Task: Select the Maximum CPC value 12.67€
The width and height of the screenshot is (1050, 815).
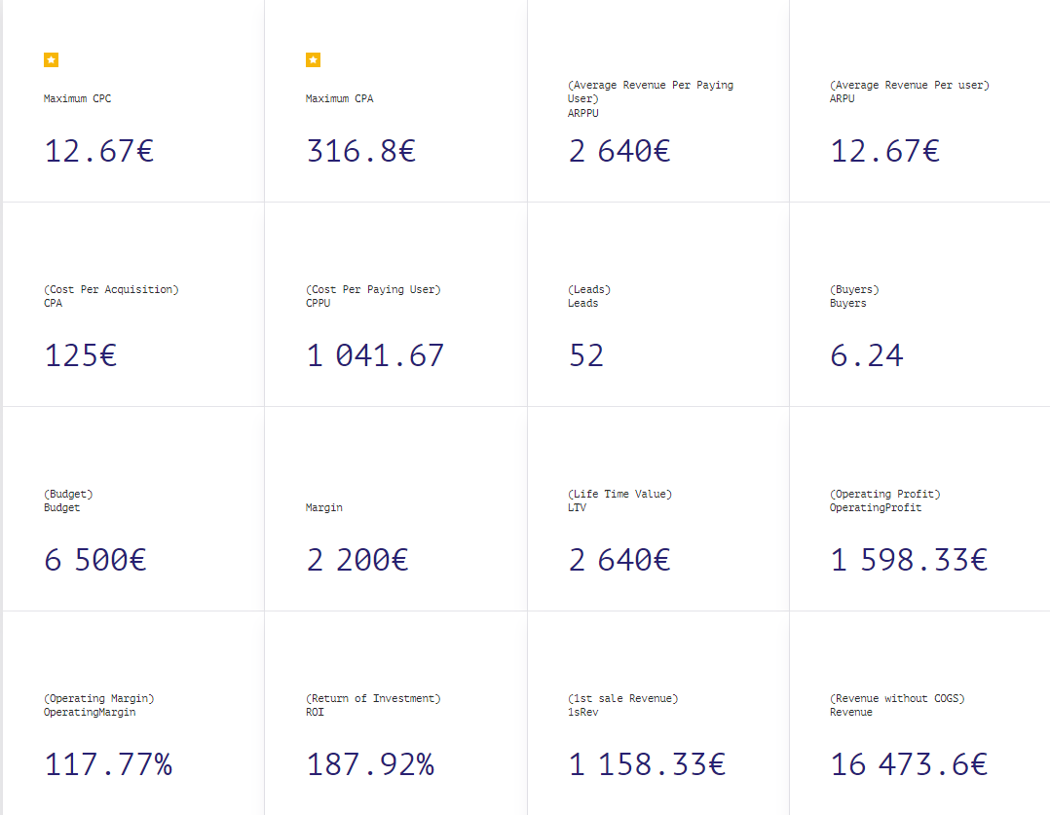Action: tap(98, 151)
